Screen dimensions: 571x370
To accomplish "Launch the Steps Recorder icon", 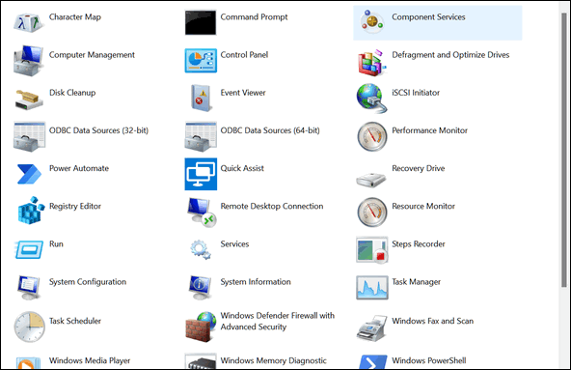I will tap(371, 250).
